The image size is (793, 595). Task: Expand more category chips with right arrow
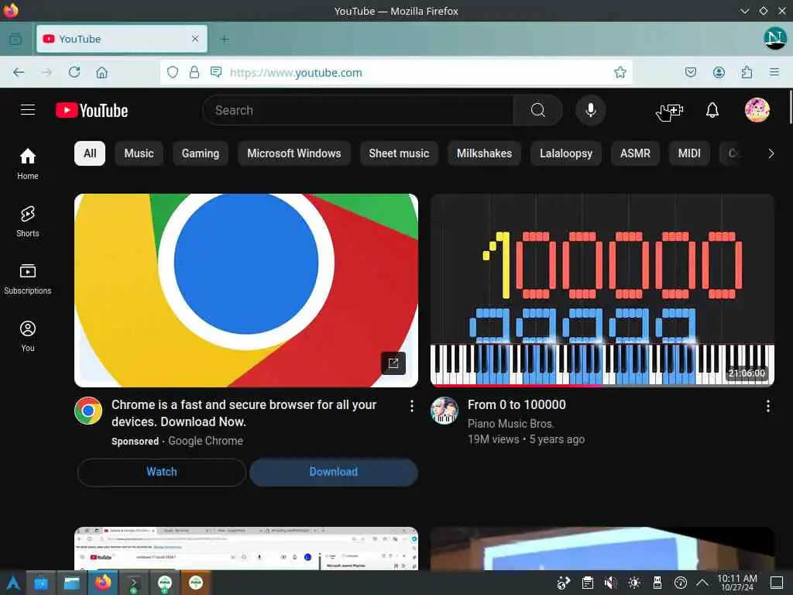(771, 153)
